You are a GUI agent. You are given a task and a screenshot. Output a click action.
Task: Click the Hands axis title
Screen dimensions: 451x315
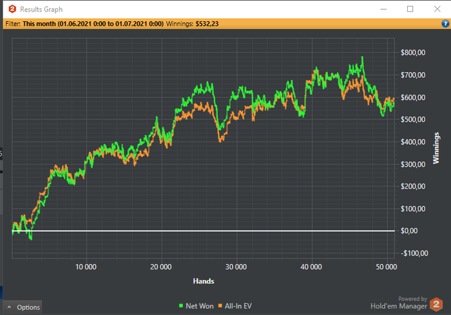(204, 281)
